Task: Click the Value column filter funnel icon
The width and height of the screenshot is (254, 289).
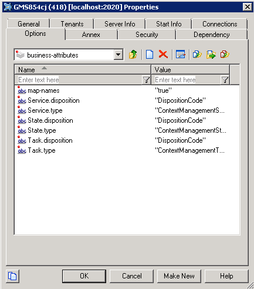Action: tap(225, 80)
